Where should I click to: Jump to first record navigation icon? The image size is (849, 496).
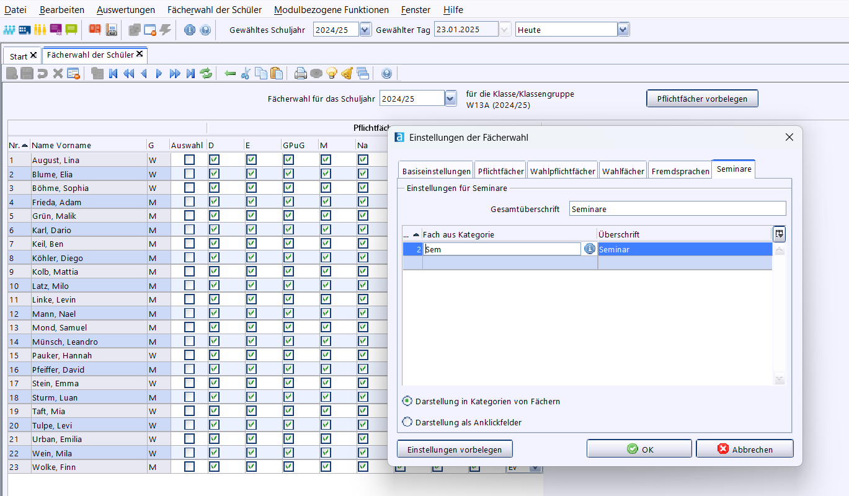tap(113, 74)
